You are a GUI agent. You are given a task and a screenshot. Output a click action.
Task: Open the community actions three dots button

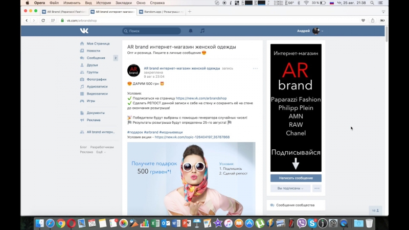point(317,188)
